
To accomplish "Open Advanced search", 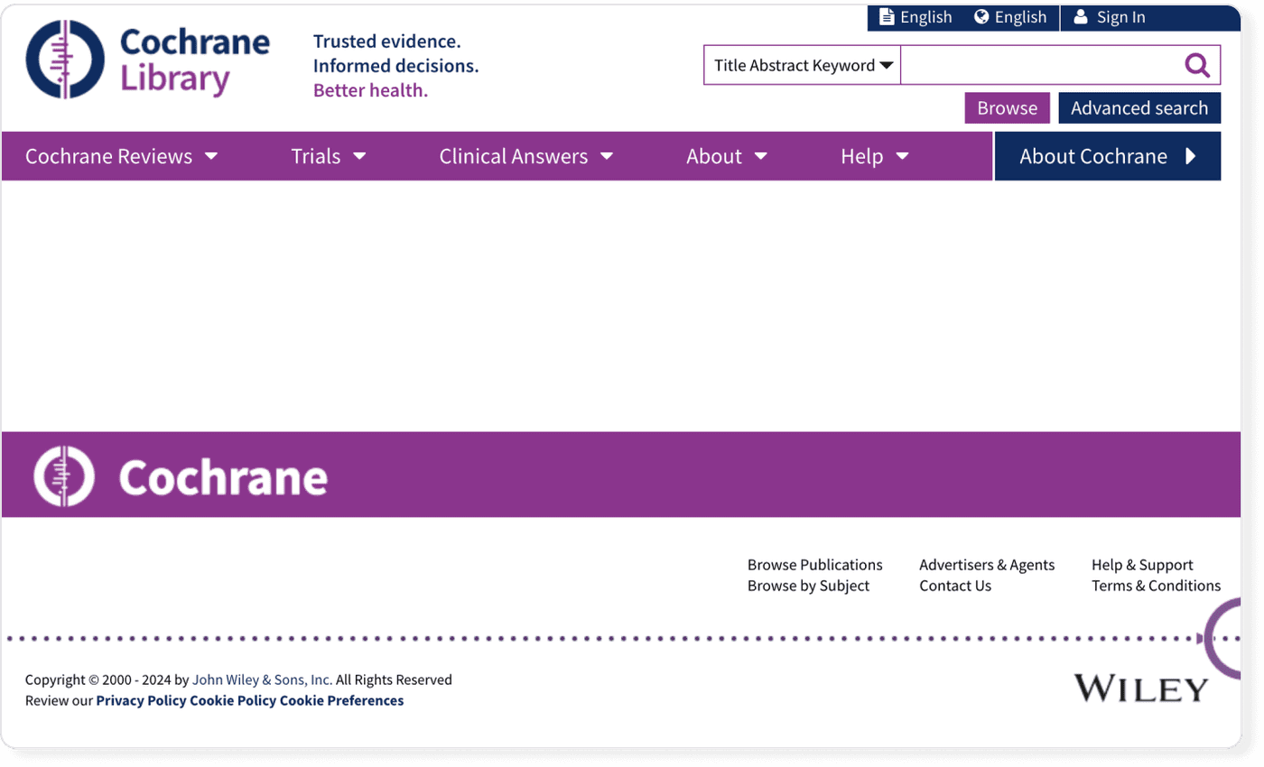I will 1139,107.
